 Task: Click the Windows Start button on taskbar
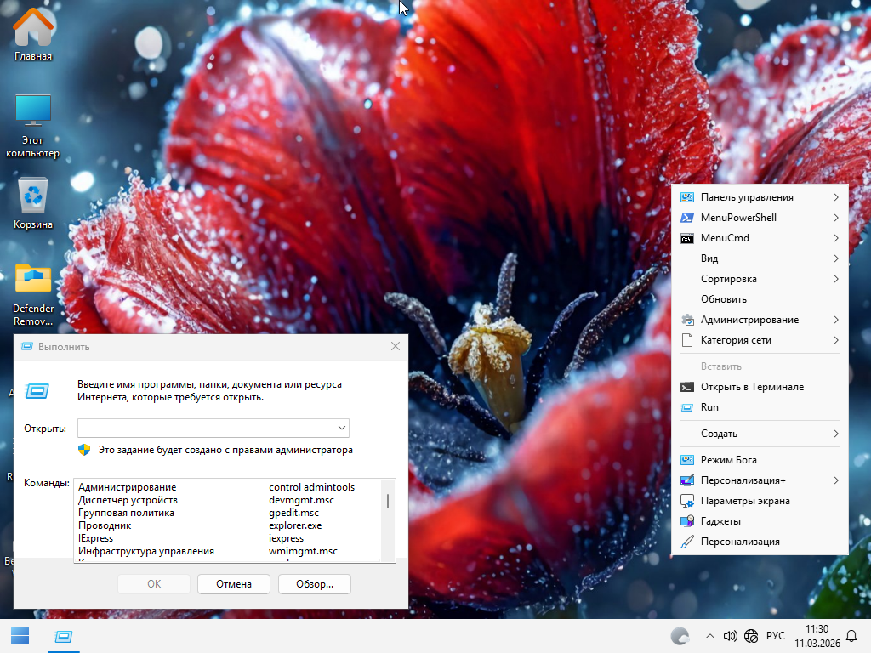(x=20, y=635)
